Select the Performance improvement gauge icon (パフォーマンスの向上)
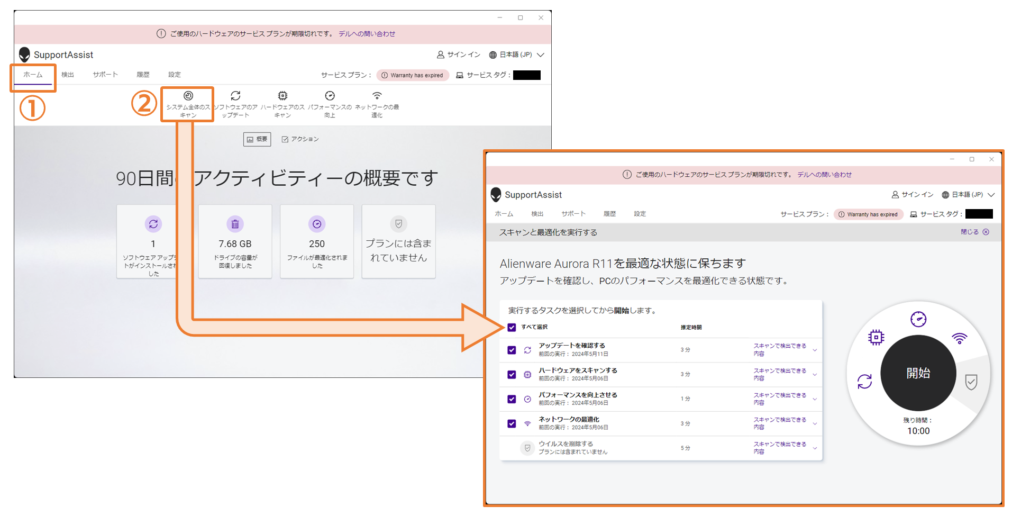Image resolution: width=1012 pixels, height=515 pixels. pos(330,96)
